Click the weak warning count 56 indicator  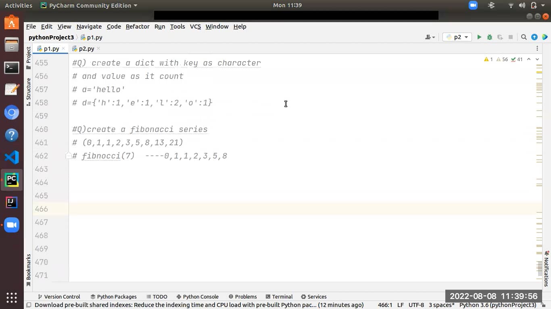click(502, 59)
